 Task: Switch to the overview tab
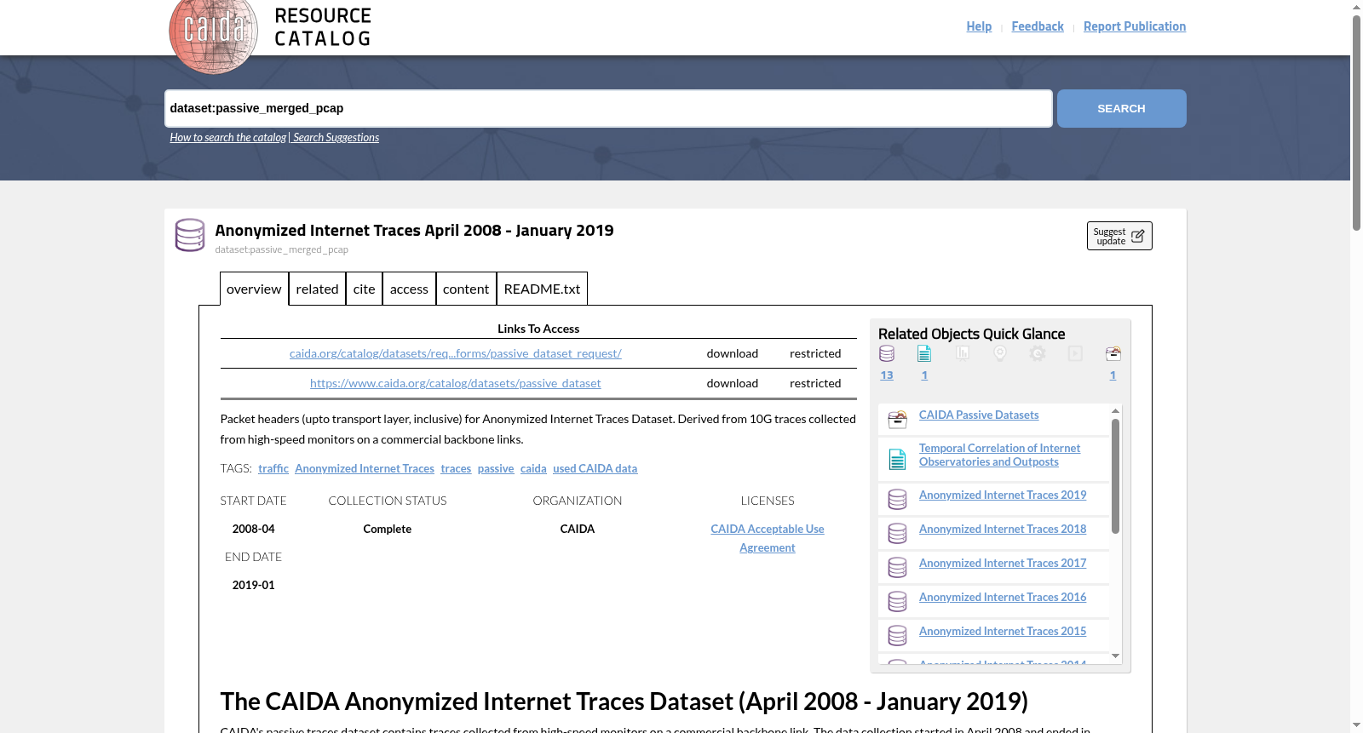tap(254, 289)
